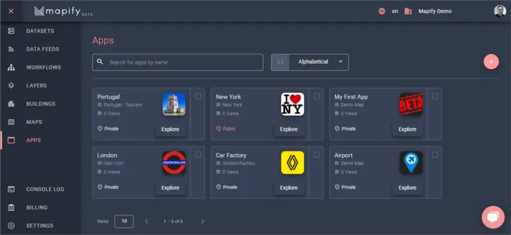Viewport: 511px width, 235px height.
Task: Click the Demo Map label on Airport
Action: (353, 164)
